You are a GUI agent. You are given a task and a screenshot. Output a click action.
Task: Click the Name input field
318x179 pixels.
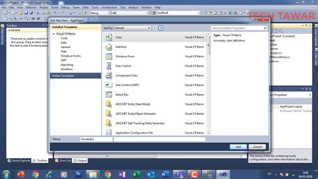[143, 139]
